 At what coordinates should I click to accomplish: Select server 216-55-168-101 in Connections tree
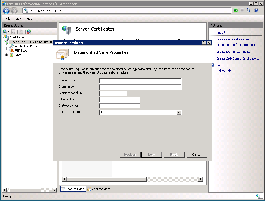pyautogui.click(x=31, y=42)
